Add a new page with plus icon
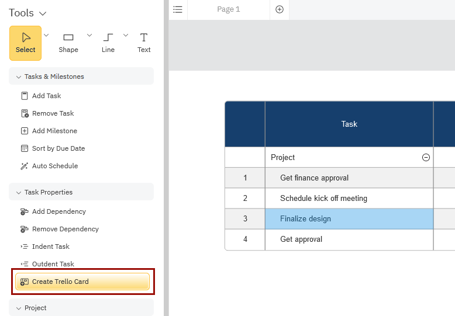Screen dimensions: 455x316 pos(280,9)
